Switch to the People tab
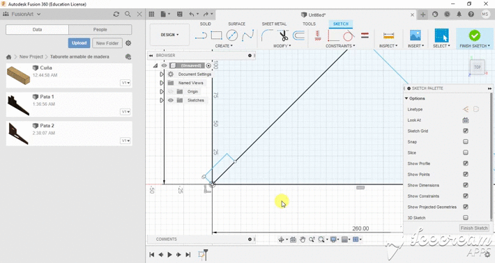The image size is (495, 263). (100, 30)
